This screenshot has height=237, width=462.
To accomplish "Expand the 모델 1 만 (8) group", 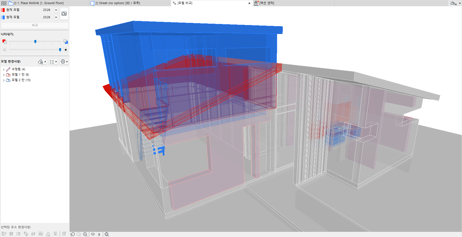I will pos(4,75).
